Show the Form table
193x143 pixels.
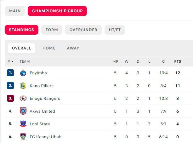(x=52, y=30)
